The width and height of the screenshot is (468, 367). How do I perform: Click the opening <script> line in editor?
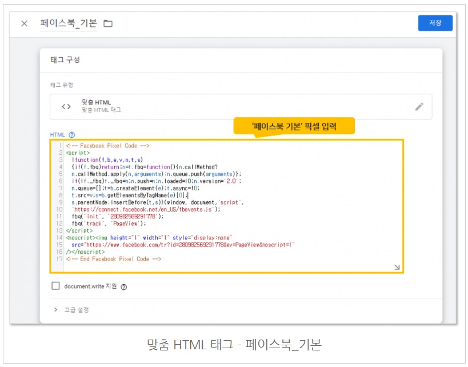[x=78, y=153]
